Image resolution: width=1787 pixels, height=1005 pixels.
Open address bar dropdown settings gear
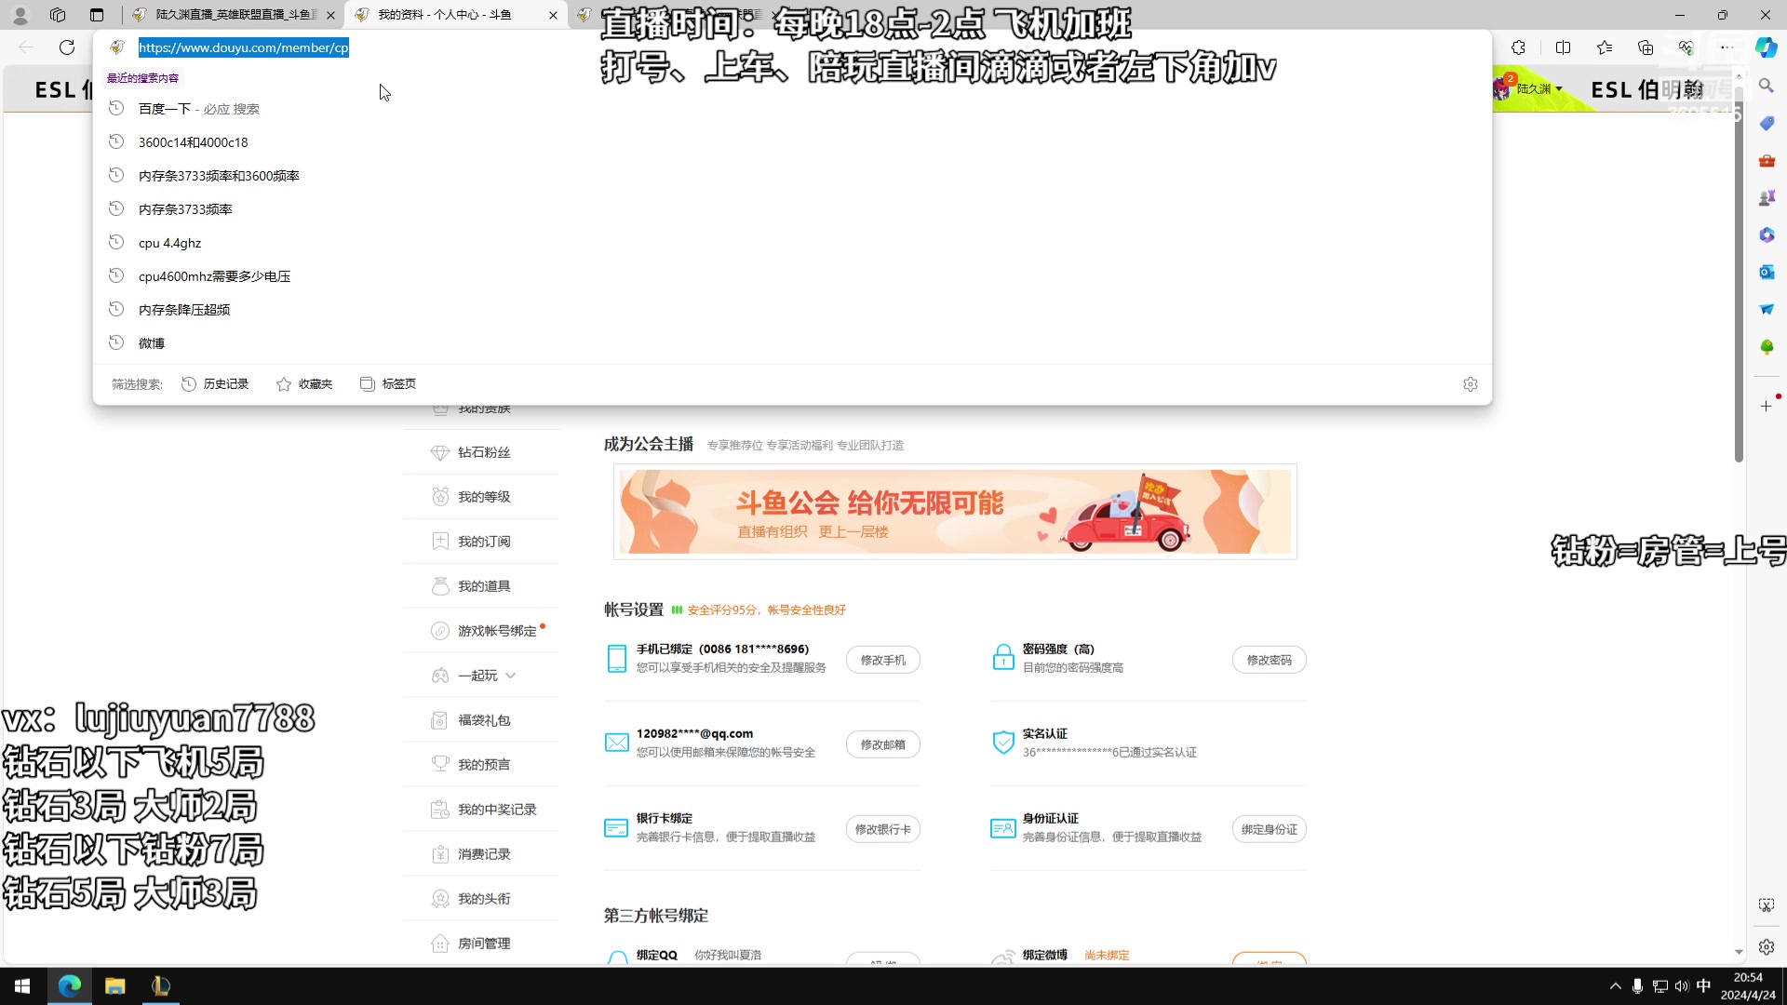click(1470, 384)
